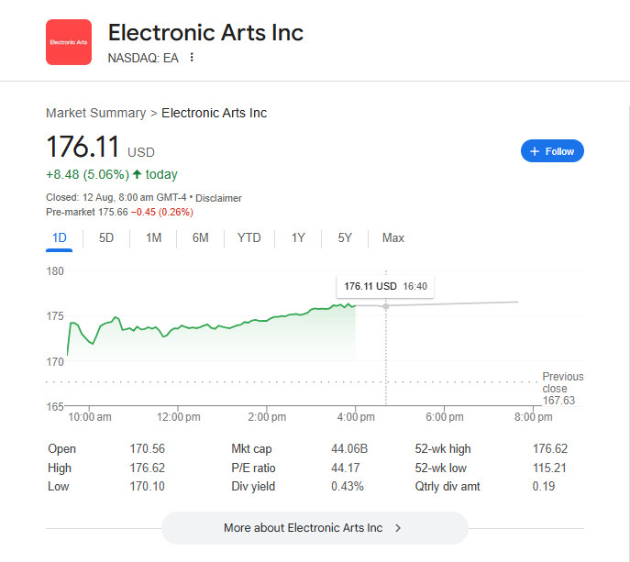
Task: Click the 176.11 USD chart tooltip
Action: pyautogui.click(x=385, y=286)
